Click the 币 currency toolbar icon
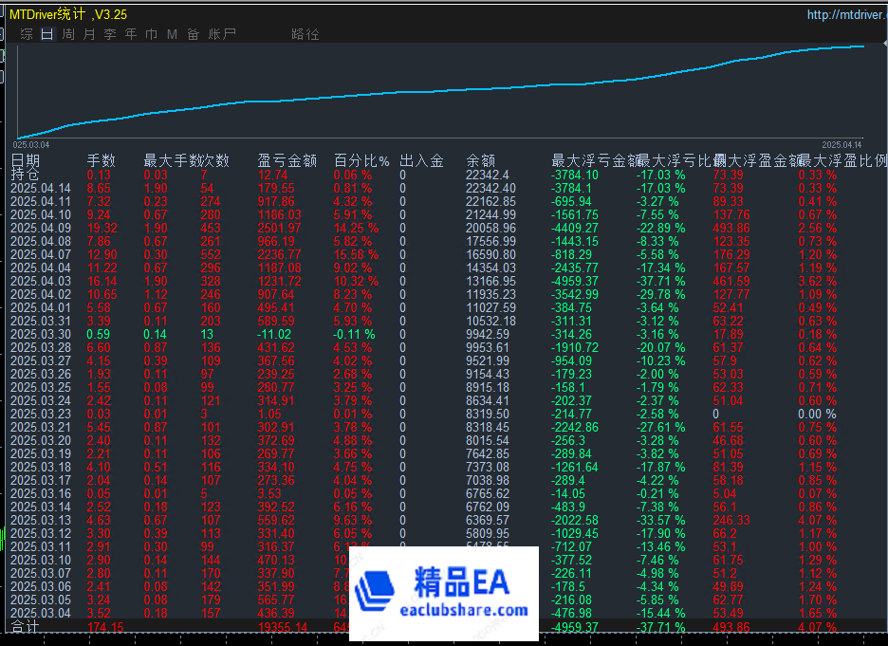 pyautogui.click(x=151, y=33)
